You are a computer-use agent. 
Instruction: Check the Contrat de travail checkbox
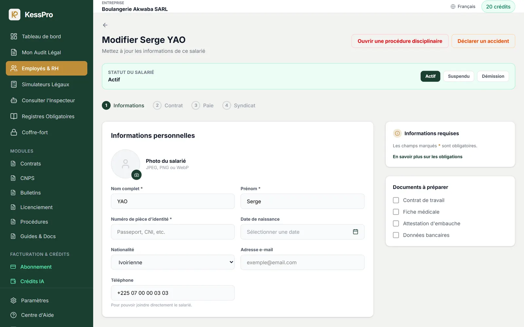pyautogui.click(x=396, y=200)
